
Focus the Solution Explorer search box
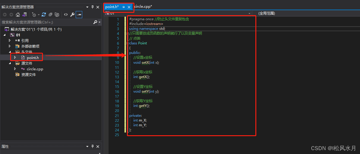point(46,22)
